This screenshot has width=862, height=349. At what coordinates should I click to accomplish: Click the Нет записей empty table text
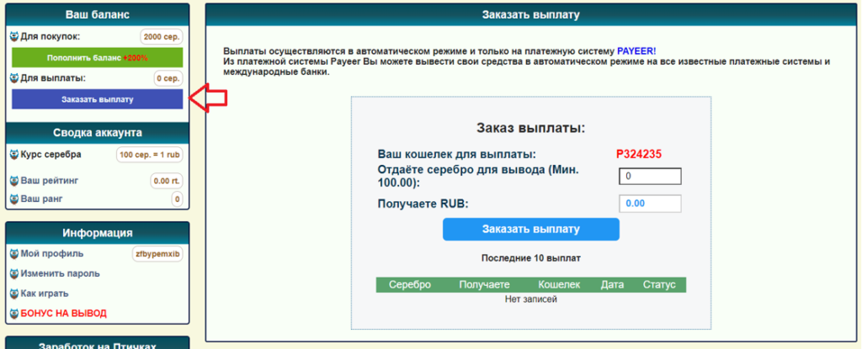pos(531,299)
